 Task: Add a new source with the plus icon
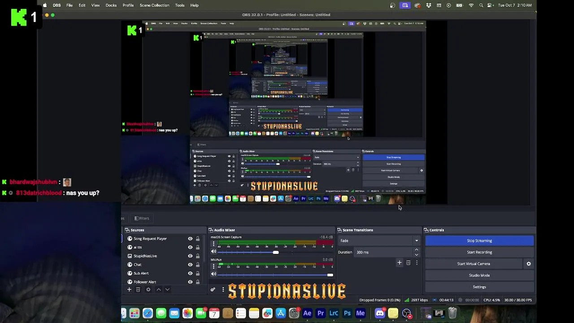(x=129, y=290)
